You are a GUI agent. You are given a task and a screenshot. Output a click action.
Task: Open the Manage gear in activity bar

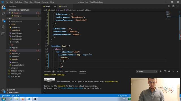point(3,91)
